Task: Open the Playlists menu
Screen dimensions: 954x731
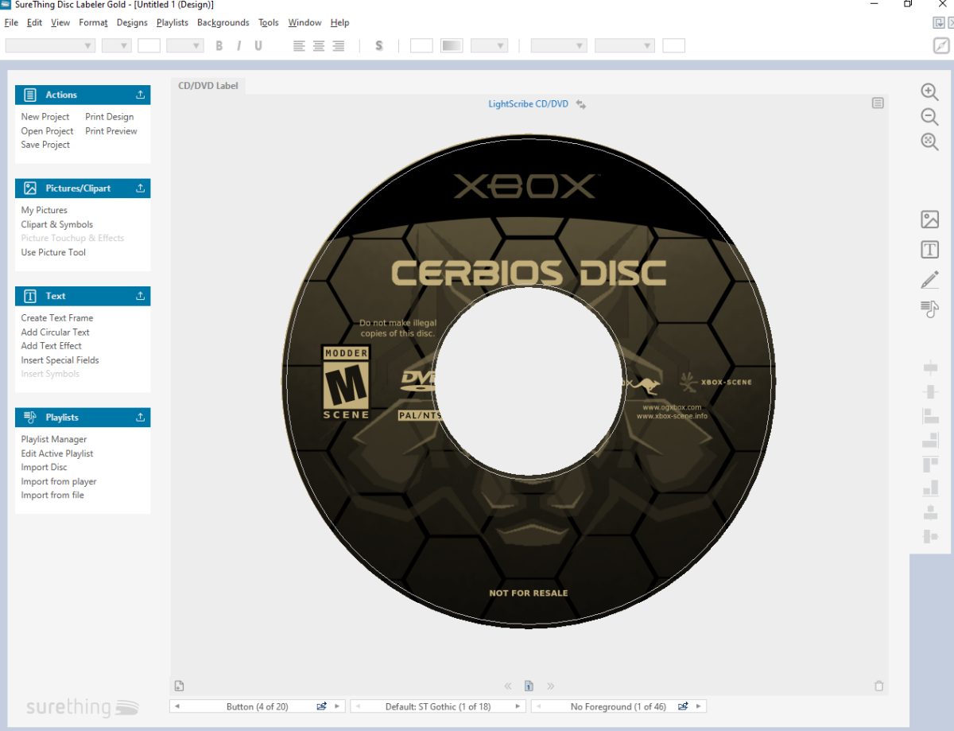Action: (x=173, y=22)
